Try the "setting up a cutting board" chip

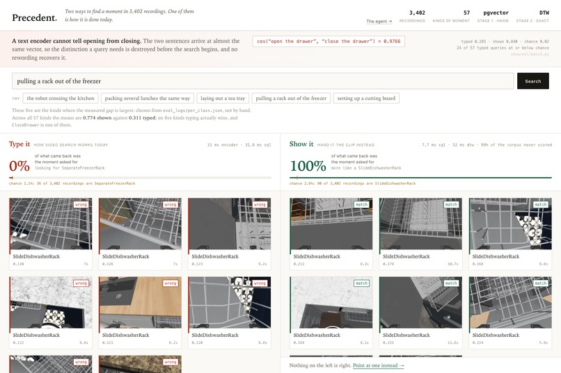pos(366,98)
